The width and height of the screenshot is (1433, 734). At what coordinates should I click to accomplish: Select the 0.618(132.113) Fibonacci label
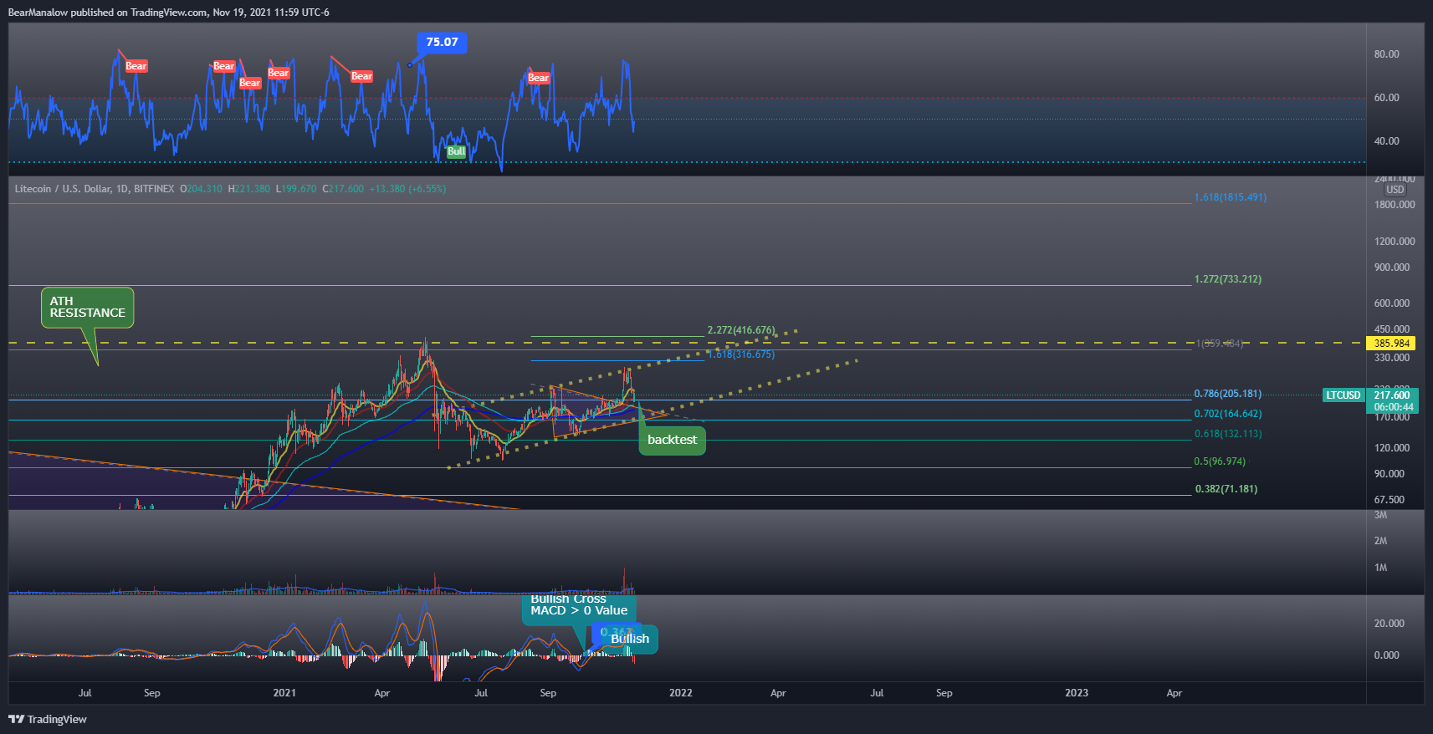(x=1227, y=434)
